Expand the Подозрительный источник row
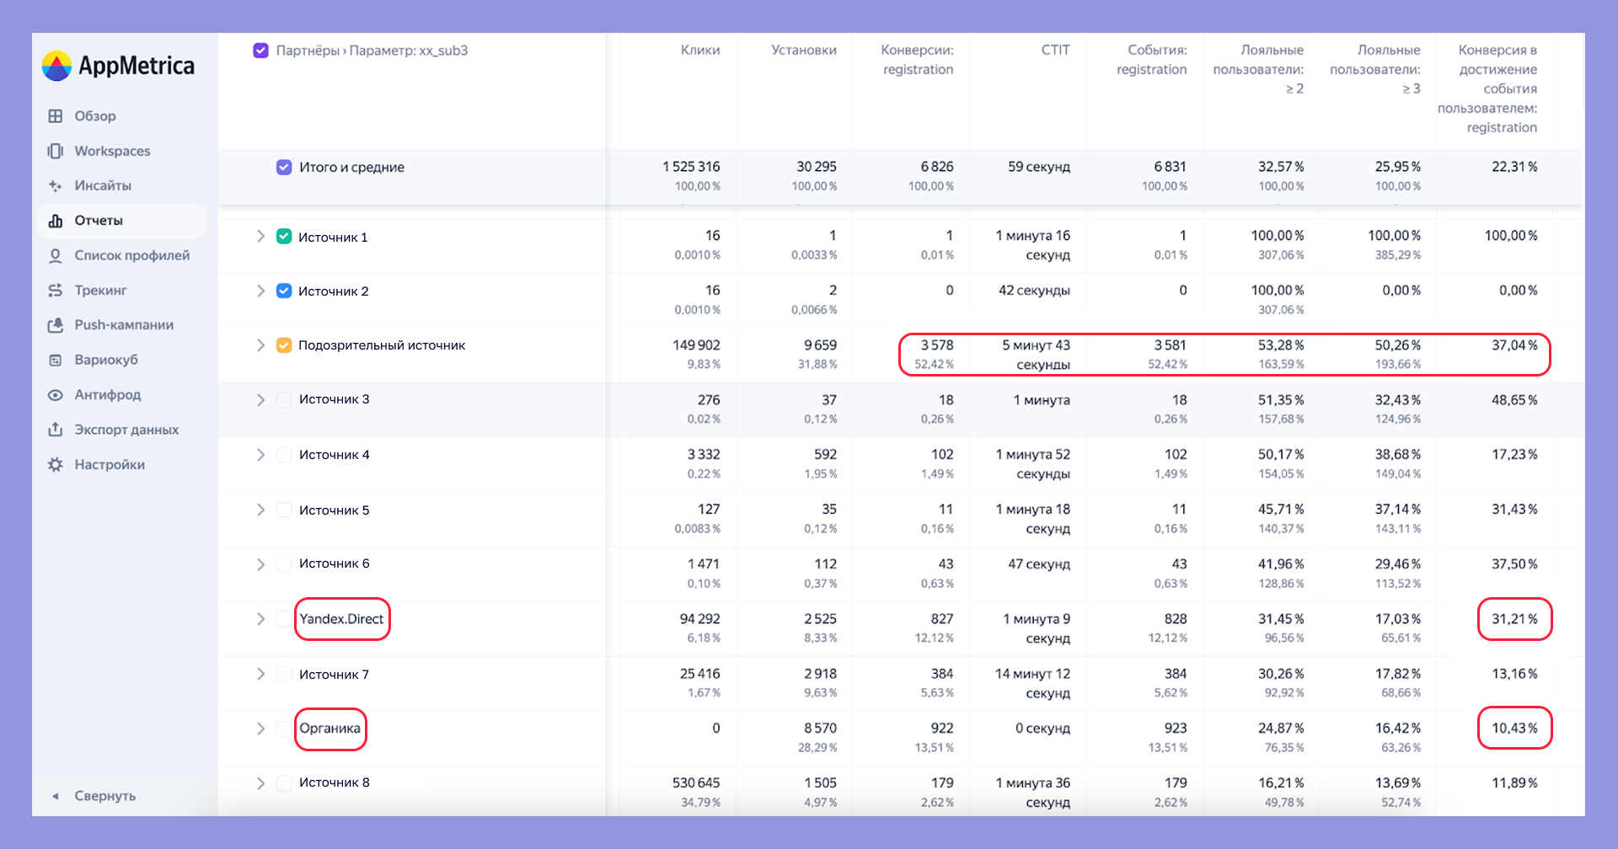Screen dimensions: 1618x849 click(260, 345)
